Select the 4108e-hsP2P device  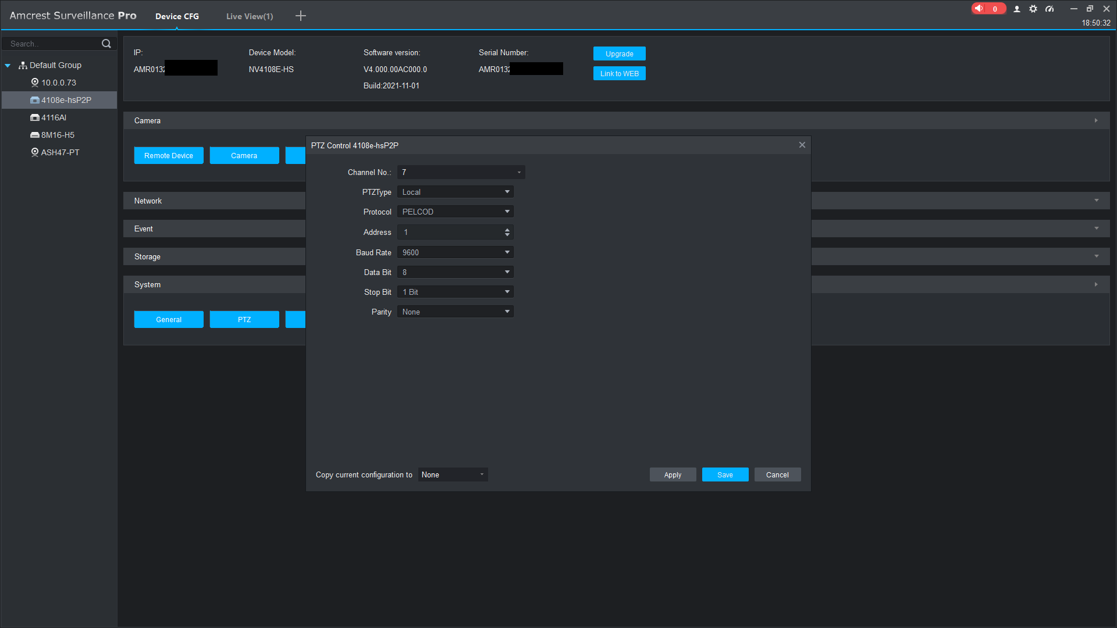(61, 100)
